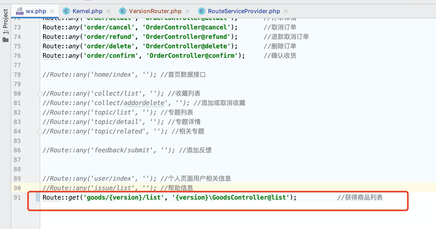Open the Kernel.php tab

click(87, 11)
